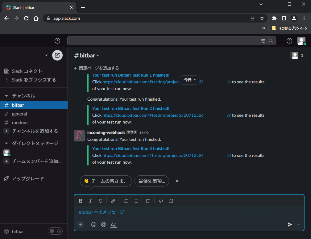Apply italic formatting
Image resolution: width=311 pixels, height=239 pixels.
[x=90, y=201]
